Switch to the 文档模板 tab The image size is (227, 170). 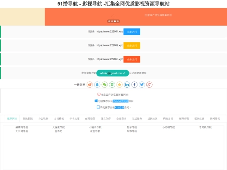pos(59,119)
